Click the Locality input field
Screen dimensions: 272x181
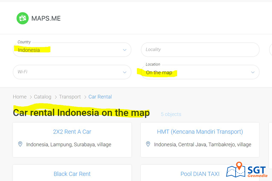click(200, 50)
